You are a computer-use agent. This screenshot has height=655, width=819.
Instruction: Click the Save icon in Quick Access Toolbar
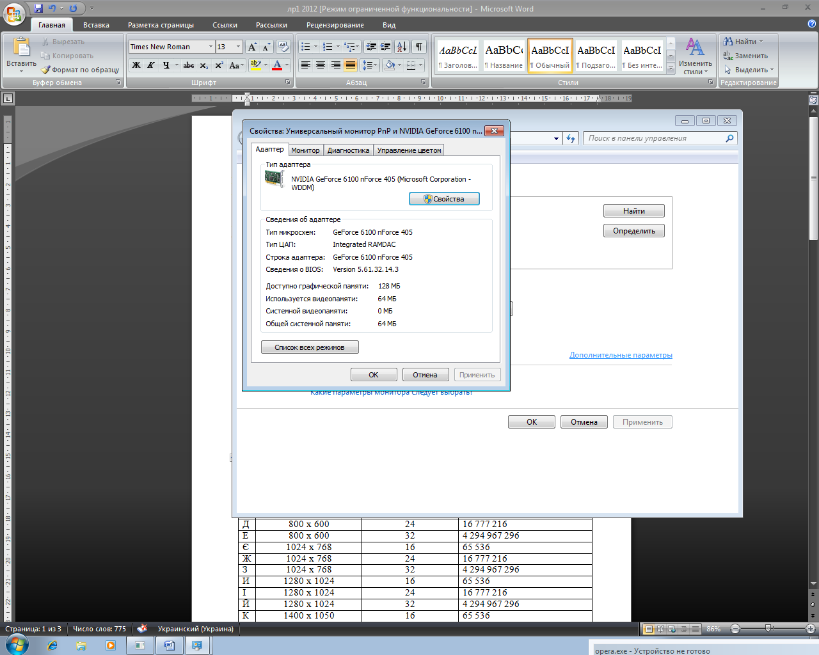click(x=38, y=8)
